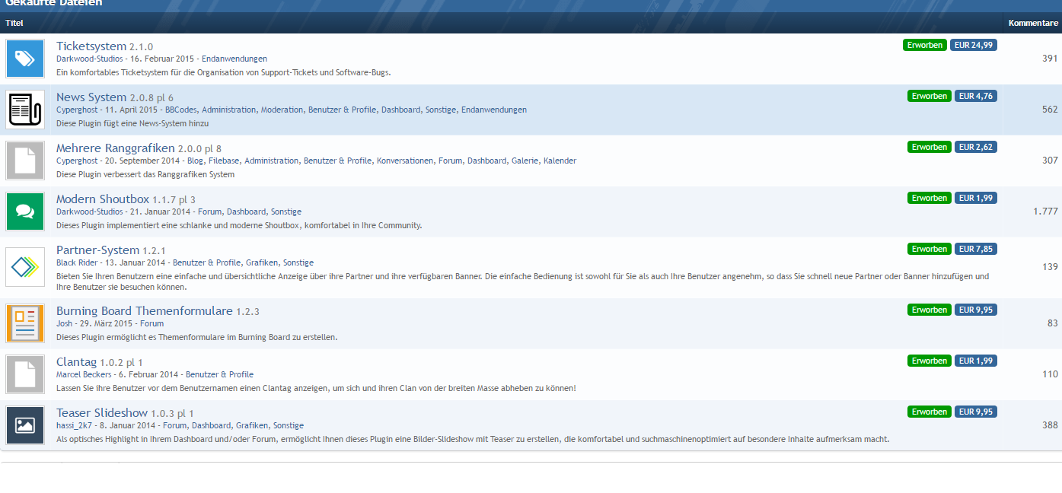The width and height of the screenshot is (1062, 493).
Task: Select the Konversationen category under Mehrere Ranggrafiken
Action: [405, 161]
